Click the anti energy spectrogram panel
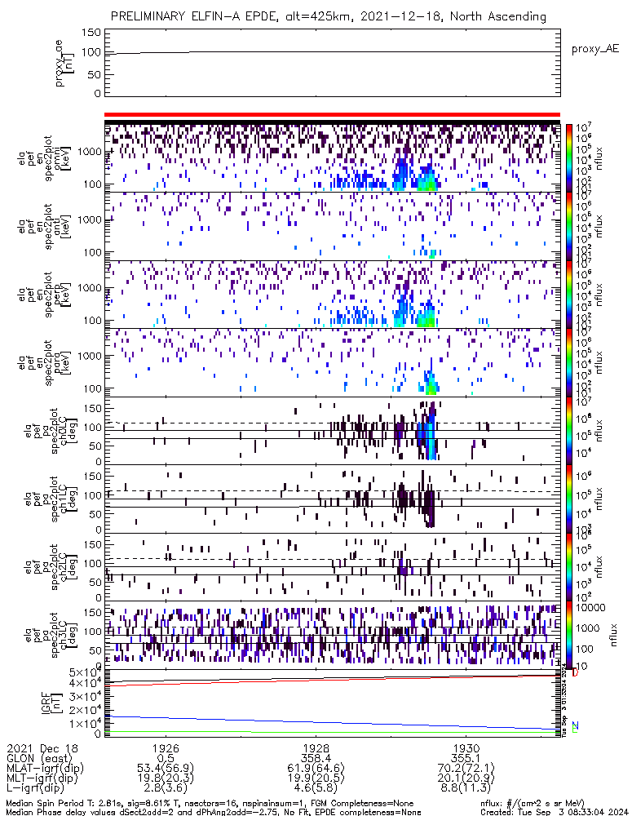Viewport: 632px width, 816px height. 333,226
